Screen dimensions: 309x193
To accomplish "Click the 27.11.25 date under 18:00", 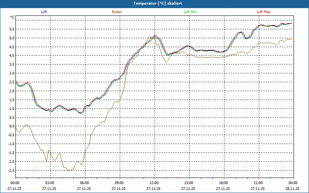I will [x=223, y=188].
